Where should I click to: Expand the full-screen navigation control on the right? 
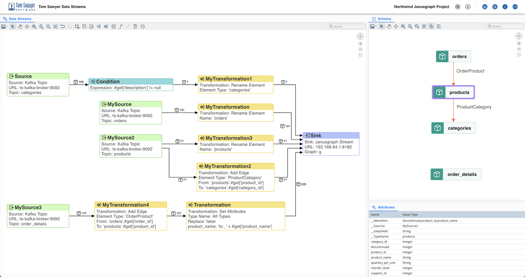(x=519, y=55)
